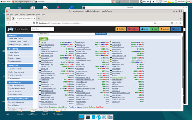
Task: Open the Firefox hamburger application menu
Action: click(x=180, y=23)
